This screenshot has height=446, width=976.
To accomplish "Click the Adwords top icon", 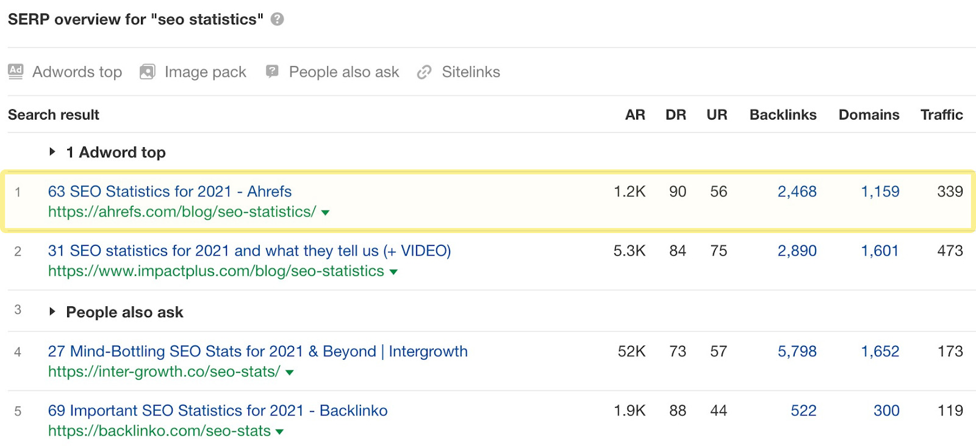I will (15, 71).
